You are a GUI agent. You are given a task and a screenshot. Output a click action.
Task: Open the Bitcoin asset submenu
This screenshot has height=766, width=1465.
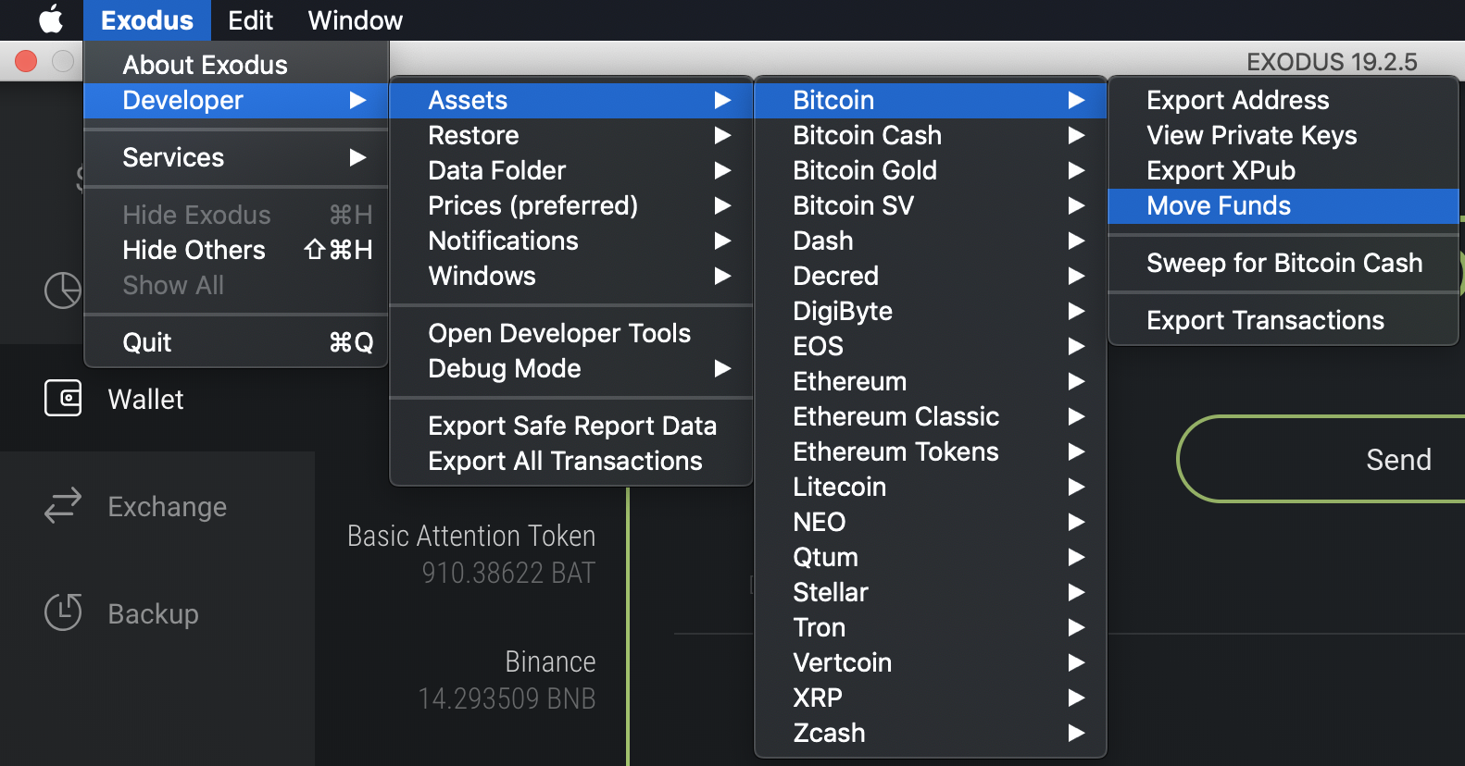click(x=931, y=100)
